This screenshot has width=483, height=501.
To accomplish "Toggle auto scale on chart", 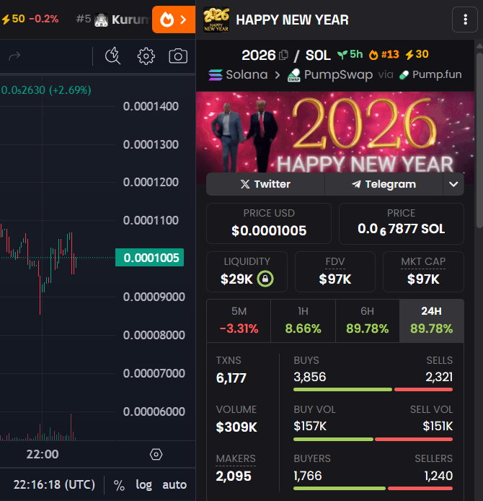I will coord(174,485).
